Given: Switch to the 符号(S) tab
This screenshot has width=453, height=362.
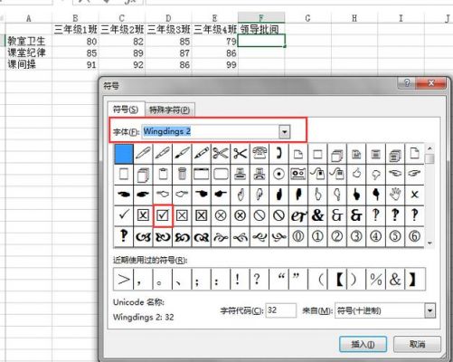Looking at the screenshot, I should point(126,110).
